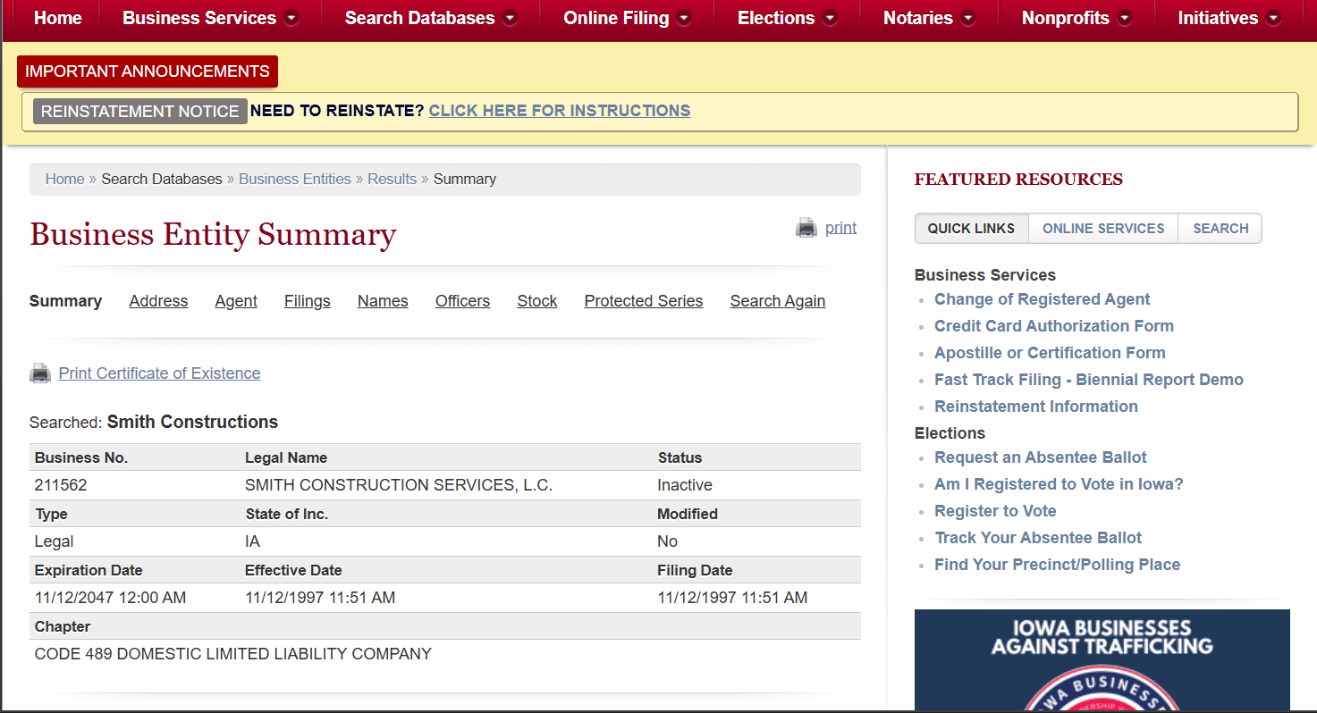
Task: Click the Notaries menu arrow icon
Action: coord(968,19)
